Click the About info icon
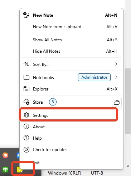Screen dimensions: 131x176 26,126
